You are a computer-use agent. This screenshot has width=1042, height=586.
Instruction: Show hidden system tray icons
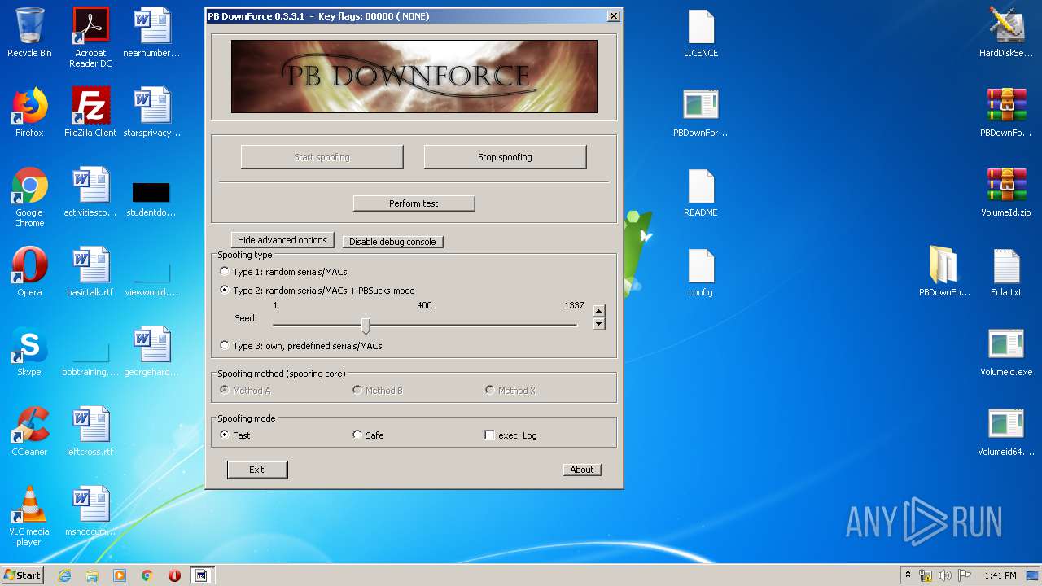(908, 575)
